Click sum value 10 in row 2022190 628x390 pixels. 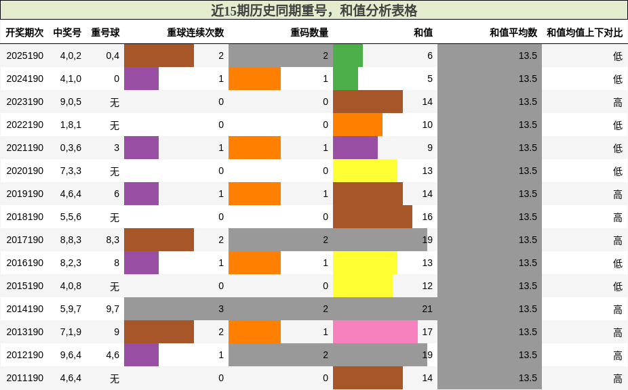tap(427, 125)
